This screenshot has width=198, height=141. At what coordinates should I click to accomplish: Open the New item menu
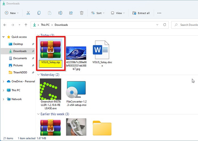12,13
